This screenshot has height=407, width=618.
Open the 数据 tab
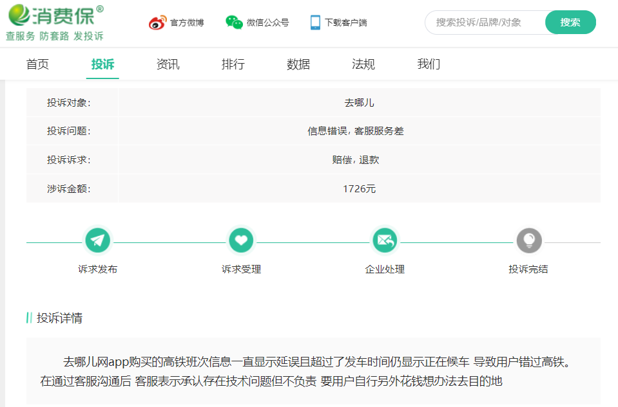298,64
